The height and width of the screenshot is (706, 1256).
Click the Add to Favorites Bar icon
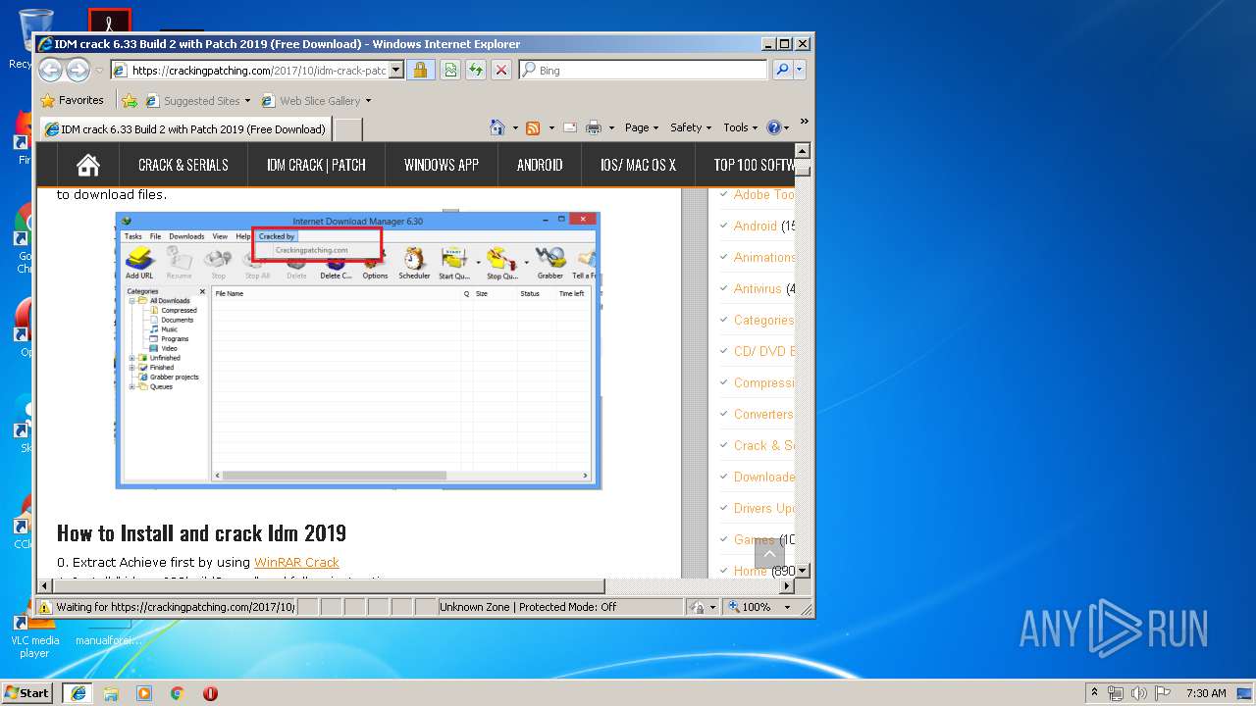click(129, 100)
